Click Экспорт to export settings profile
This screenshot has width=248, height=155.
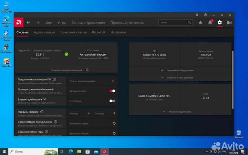(100, 113)
